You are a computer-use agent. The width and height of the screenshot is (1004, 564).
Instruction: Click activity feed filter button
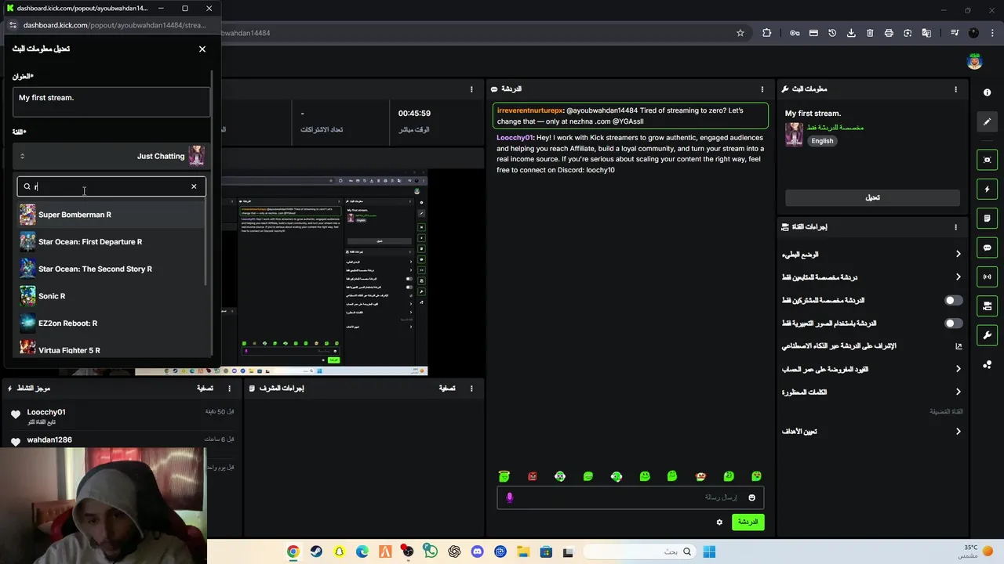coord(205,389)
